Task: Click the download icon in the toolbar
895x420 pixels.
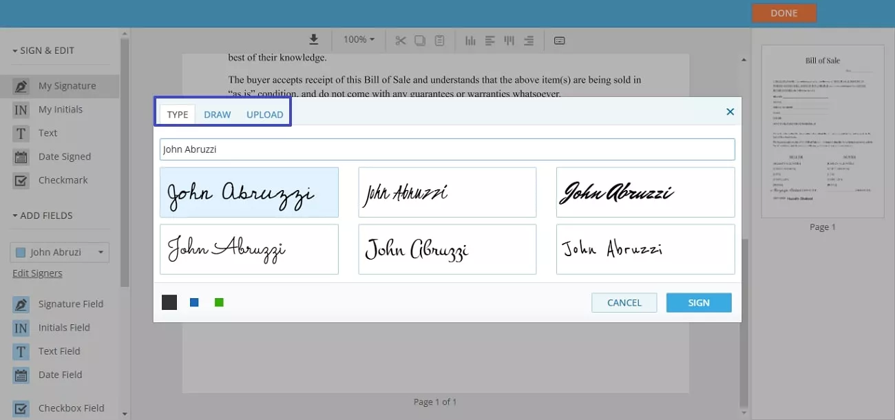Action: (314, 40)
